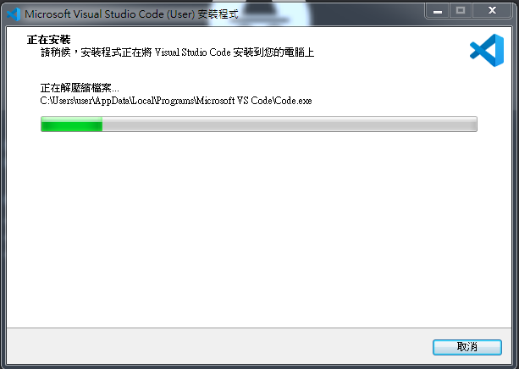Click the green filled part of progress bar
This screenshot has height=369, width=519.
(x=71, y=124)
